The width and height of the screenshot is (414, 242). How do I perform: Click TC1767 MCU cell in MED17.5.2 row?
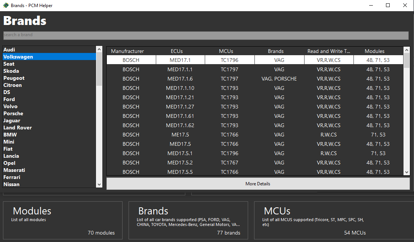tap(229, 163)
